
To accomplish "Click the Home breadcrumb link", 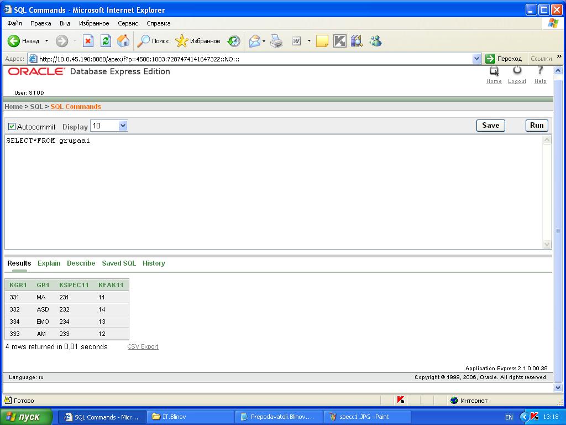I will 13,107.
